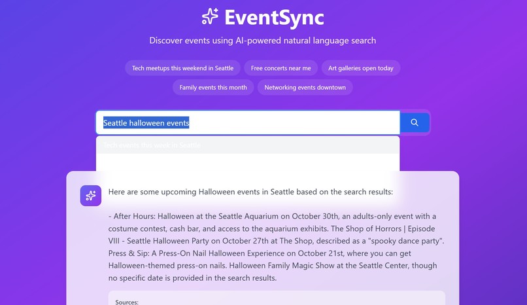Choose 'Networking events downtown' suggestion
The image size is (527, 305).
[305, 88]
